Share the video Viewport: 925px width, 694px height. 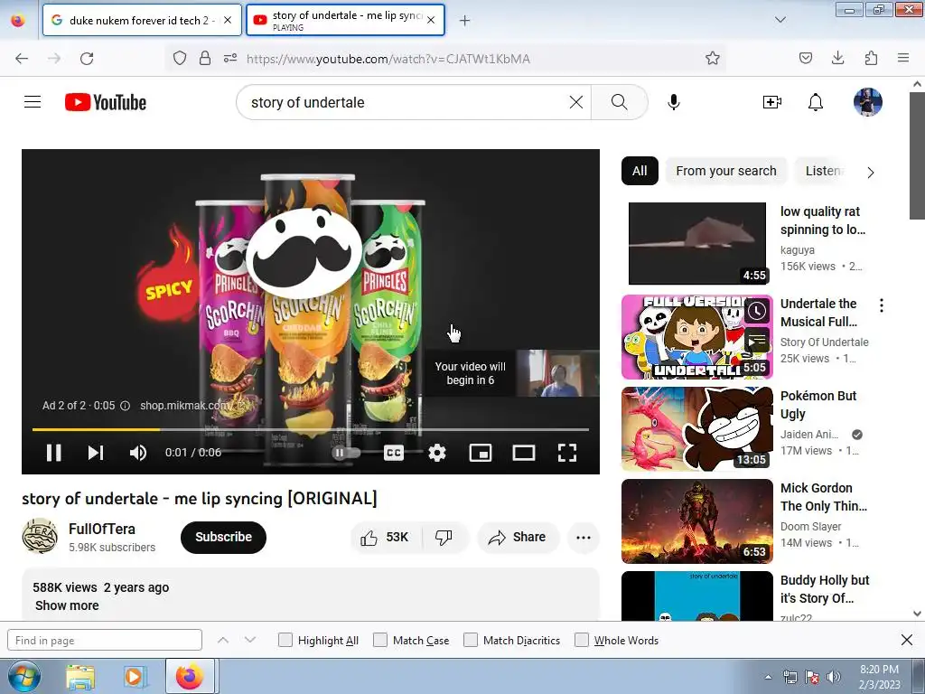tap(518, 537)
